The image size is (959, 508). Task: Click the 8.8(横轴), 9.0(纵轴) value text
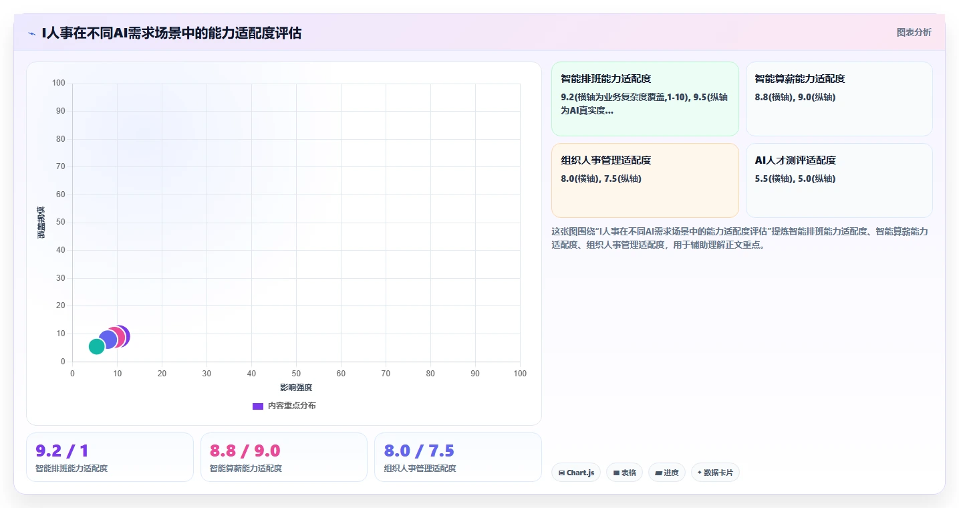795,97
